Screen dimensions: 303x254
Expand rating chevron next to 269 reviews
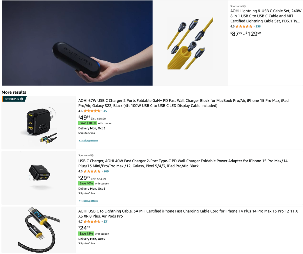pyautogui.click(x=102, y=171)
